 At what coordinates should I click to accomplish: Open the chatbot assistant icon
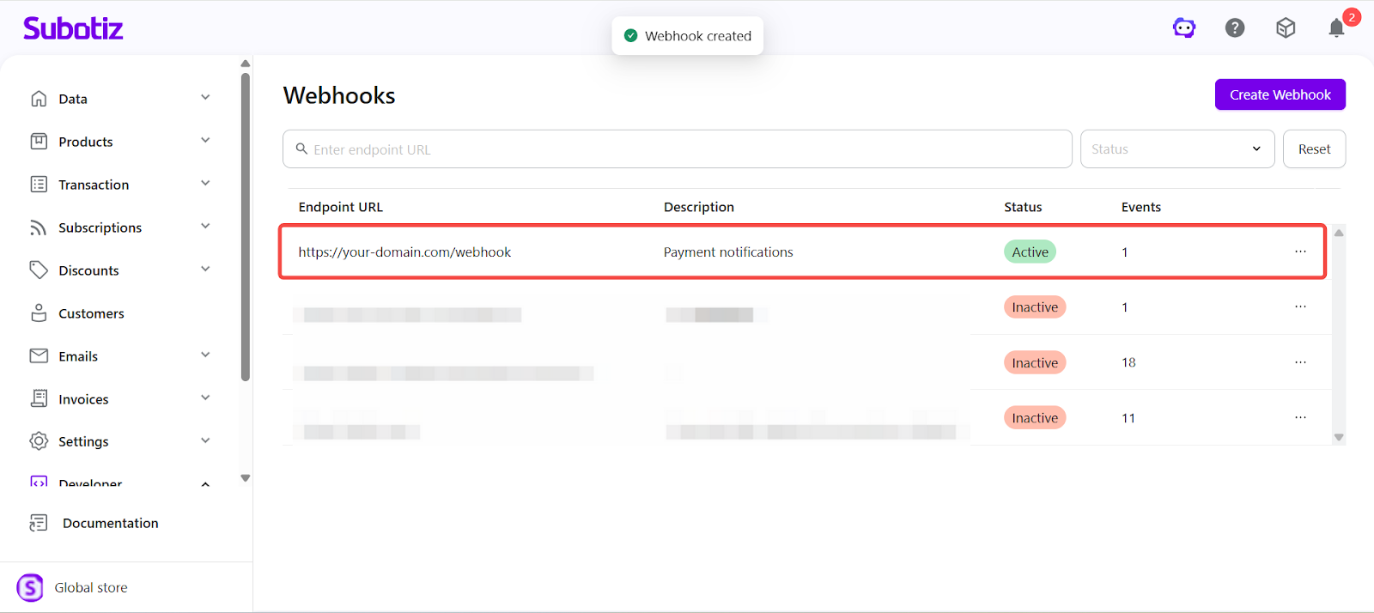(1184, 28)
